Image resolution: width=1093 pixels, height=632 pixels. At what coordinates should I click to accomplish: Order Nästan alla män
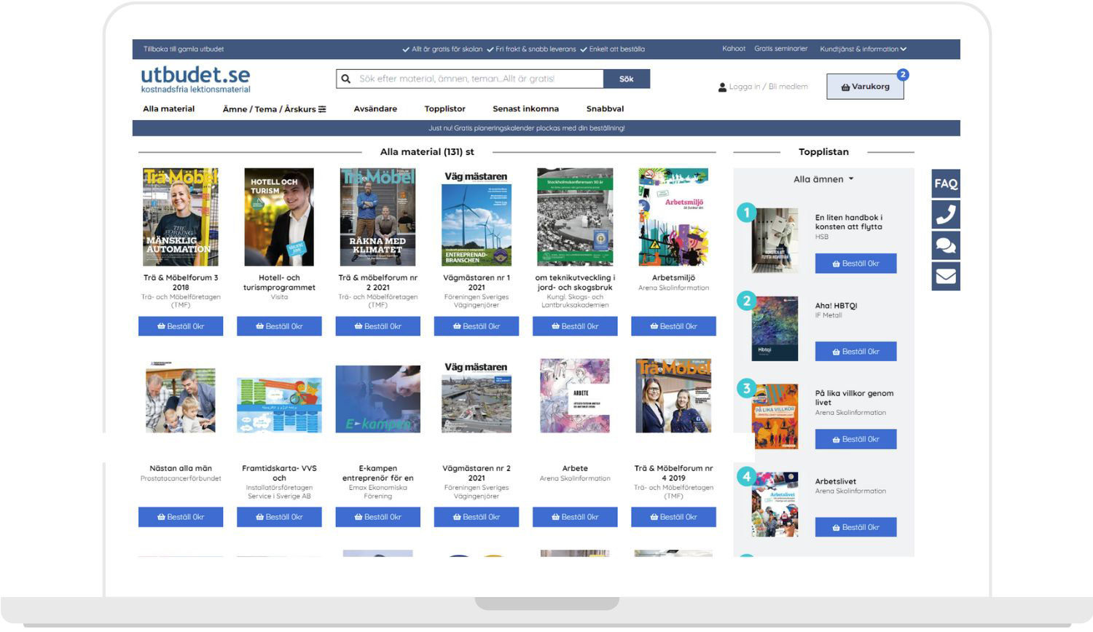tap(181, 517)
